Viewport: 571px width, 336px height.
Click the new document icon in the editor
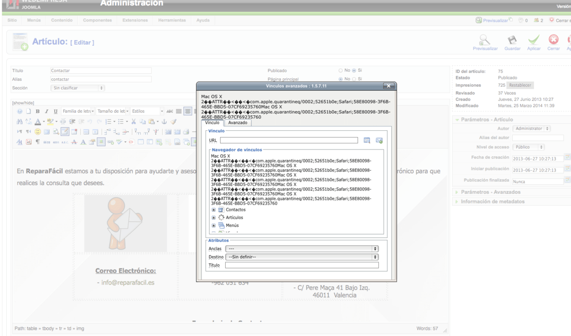pyautogui.click(x=29, y=111)
